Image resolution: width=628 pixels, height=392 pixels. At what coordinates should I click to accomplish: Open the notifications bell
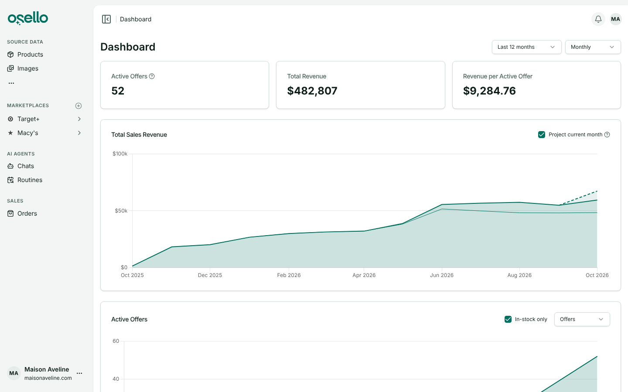pyautogui.click(x=598, y=19)
